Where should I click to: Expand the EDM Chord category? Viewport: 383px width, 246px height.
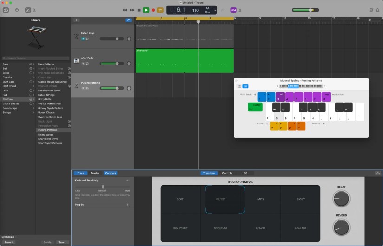click(33, 86)
